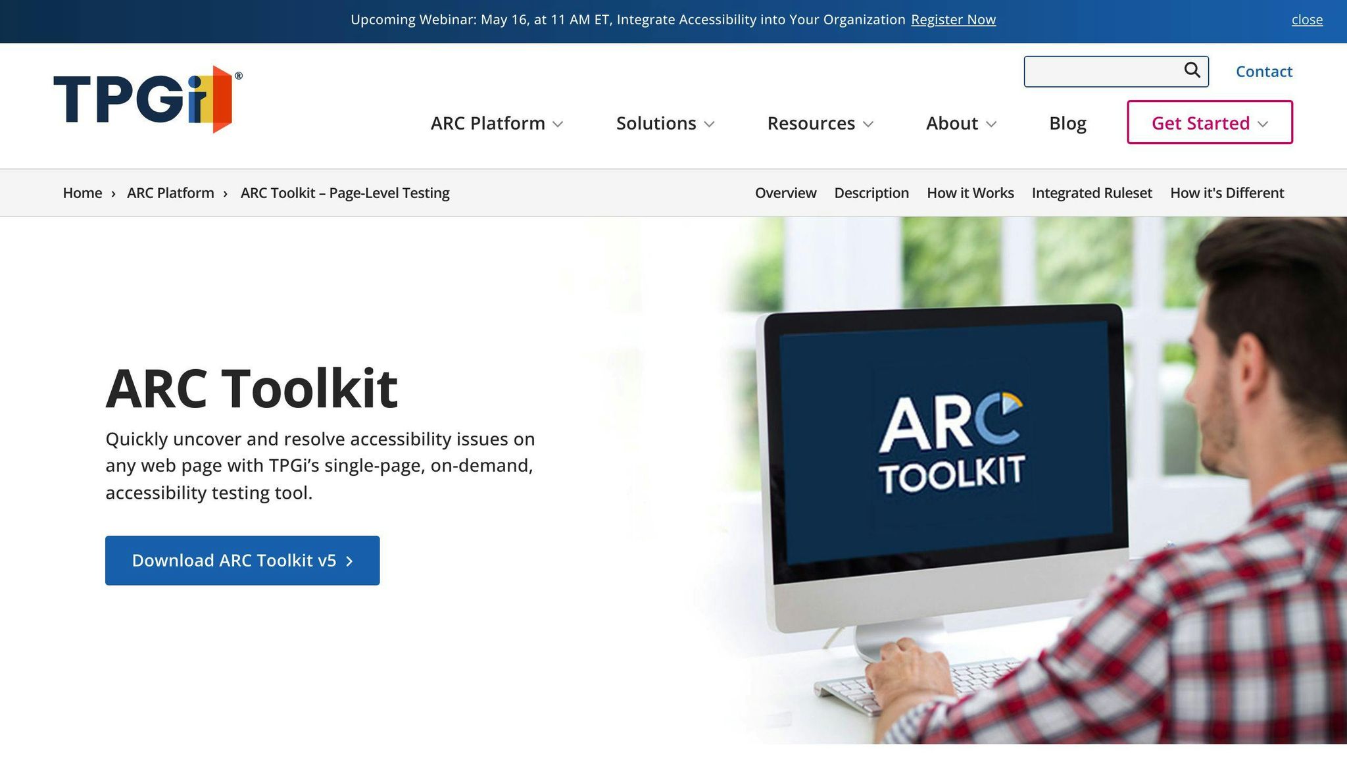Click the Upcoming Webinar announcement text
The width and height of the screenshot is (1347, 758).
pos(628,20)
